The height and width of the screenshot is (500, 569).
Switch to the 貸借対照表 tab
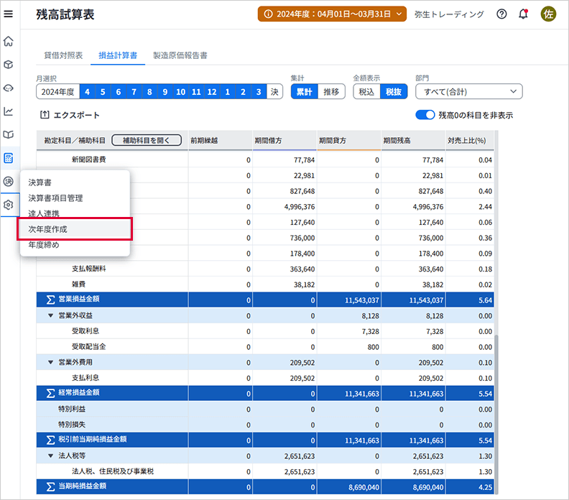point(63,55)
